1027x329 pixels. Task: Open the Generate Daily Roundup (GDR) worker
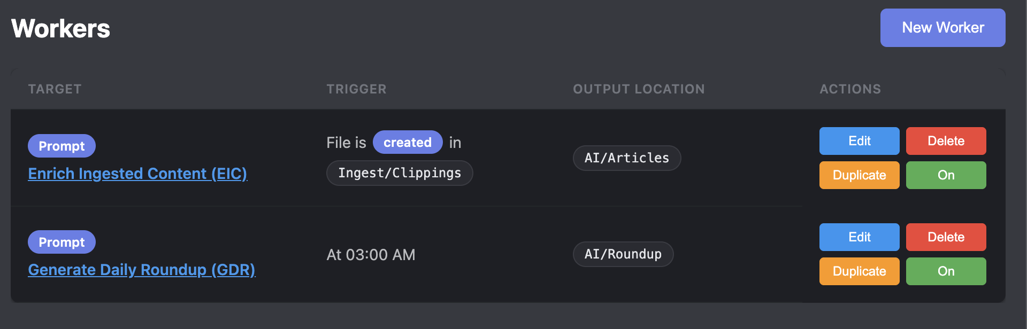pyautogui.click(x=142, y=270)
